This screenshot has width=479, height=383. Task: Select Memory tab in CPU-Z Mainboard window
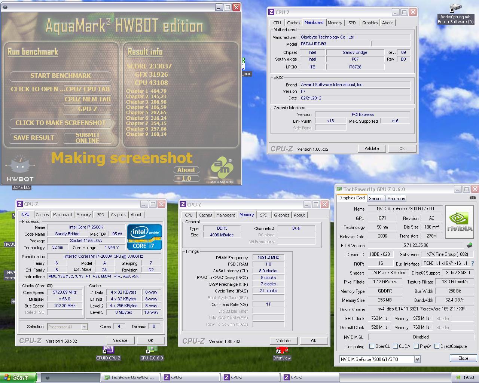335,23
